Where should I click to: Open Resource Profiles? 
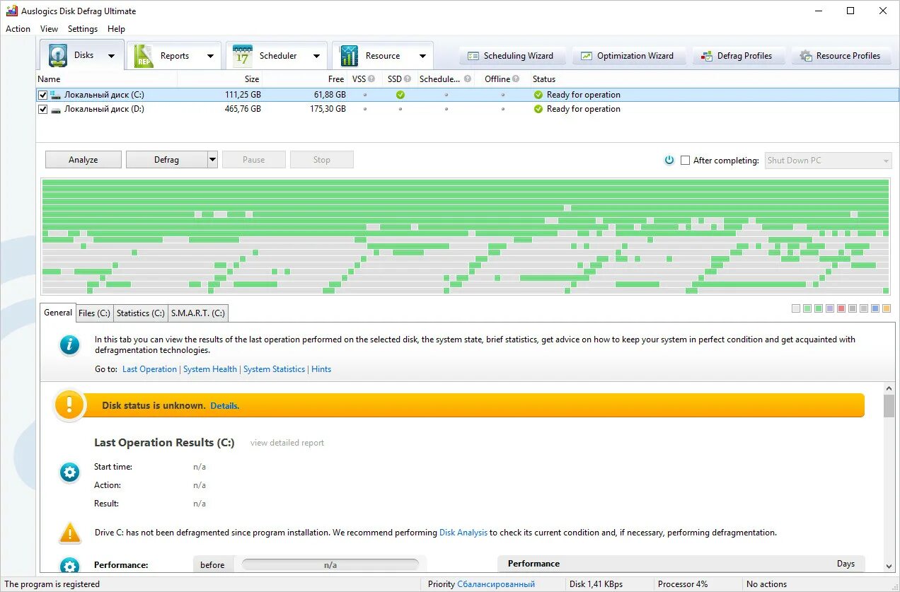tap(841, 56)
